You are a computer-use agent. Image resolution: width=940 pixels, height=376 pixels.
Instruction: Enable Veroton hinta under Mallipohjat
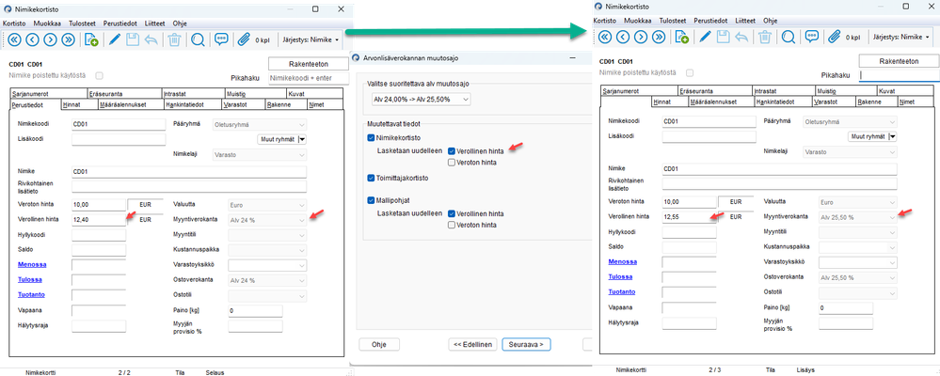click(452, 225)
